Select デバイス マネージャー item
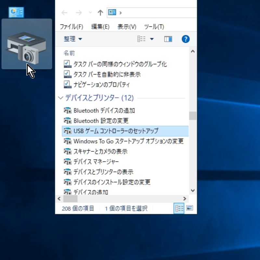 tap(96, 162)
